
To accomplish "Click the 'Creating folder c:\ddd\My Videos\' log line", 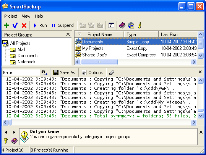I will pos(98,102).
